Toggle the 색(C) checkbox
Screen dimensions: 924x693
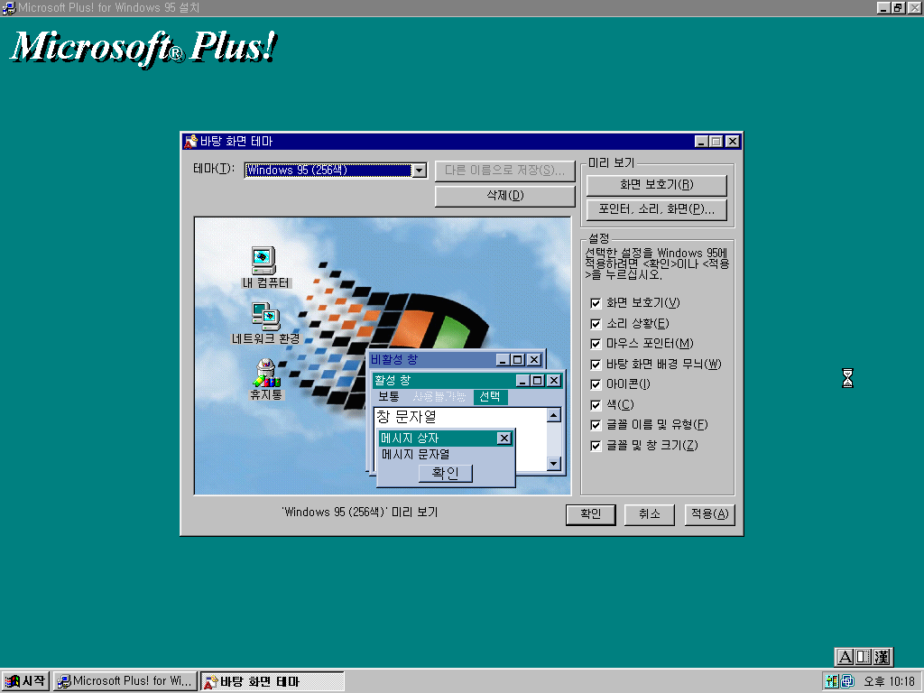[596, 405]
